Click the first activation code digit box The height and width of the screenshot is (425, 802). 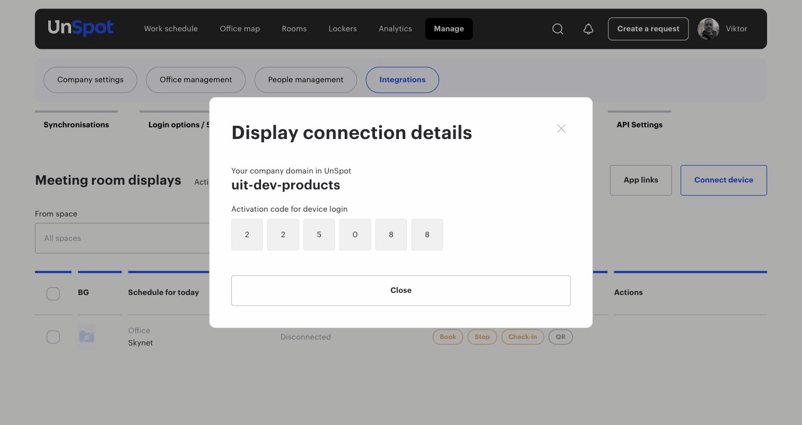[247, 235]
